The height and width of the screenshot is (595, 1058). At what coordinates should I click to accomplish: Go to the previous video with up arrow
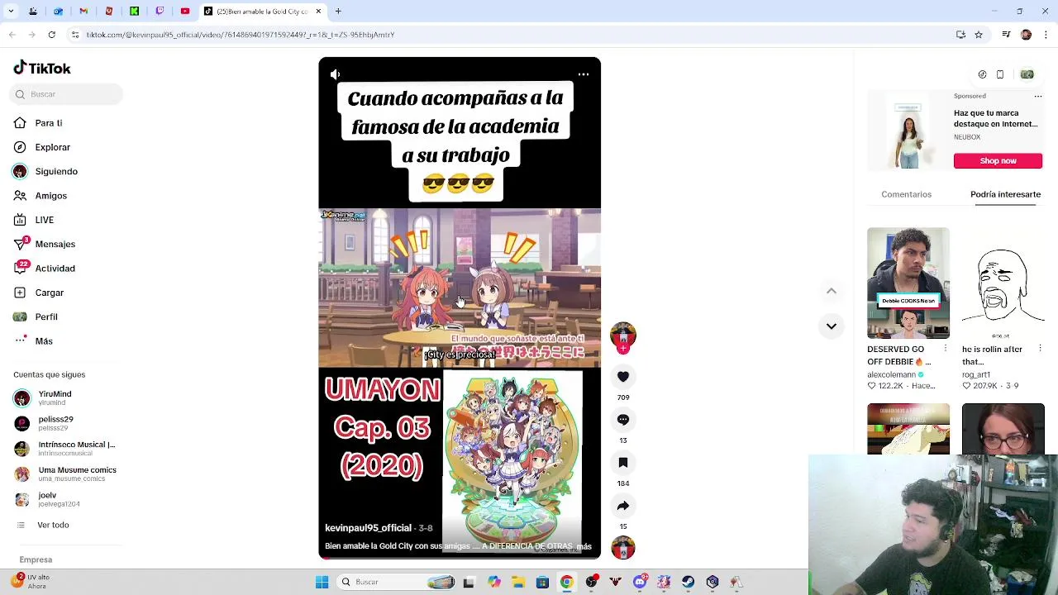(832, 291)
